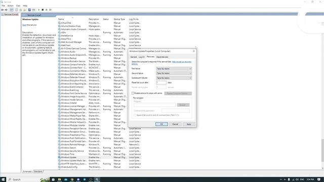The image size is (324, 182).
Task: Open the Action menu
Action: click(x=10, y=6)
